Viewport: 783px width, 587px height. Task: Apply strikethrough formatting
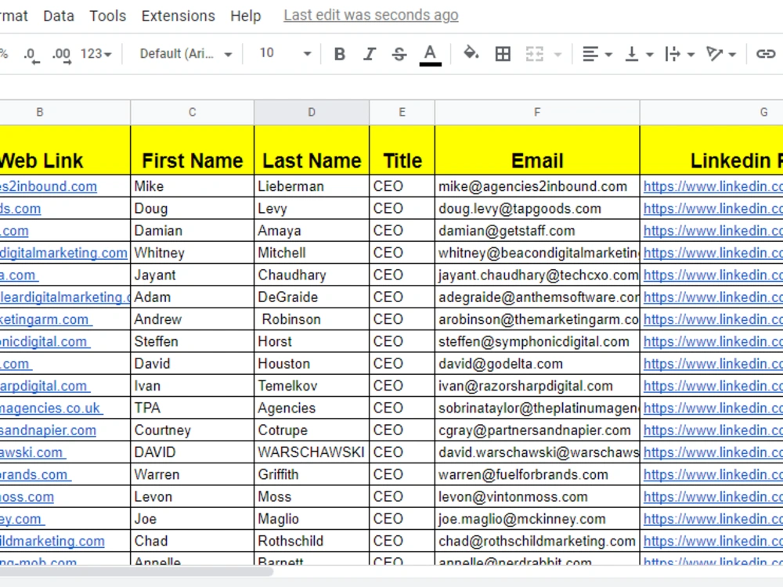coord(399,53)
